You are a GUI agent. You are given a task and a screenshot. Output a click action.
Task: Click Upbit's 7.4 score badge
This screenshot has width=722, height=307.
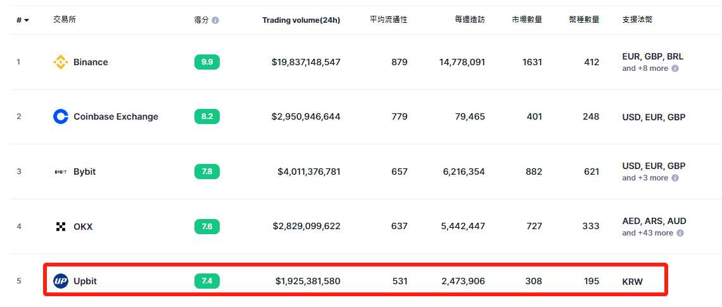coord(206,281)
